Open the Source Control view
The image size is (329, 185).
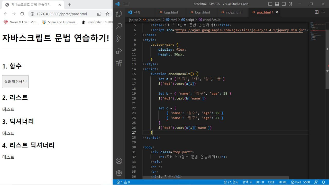point(119,39)
